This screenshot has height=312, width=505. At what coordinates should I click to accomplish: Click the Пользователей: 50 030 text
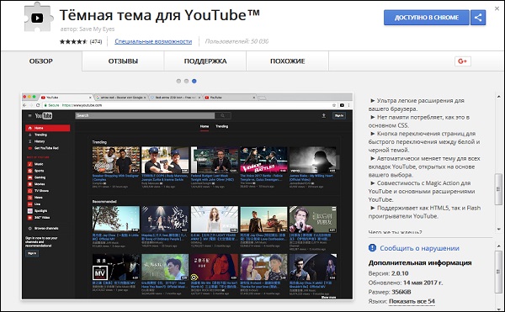[x=237, y=41]
